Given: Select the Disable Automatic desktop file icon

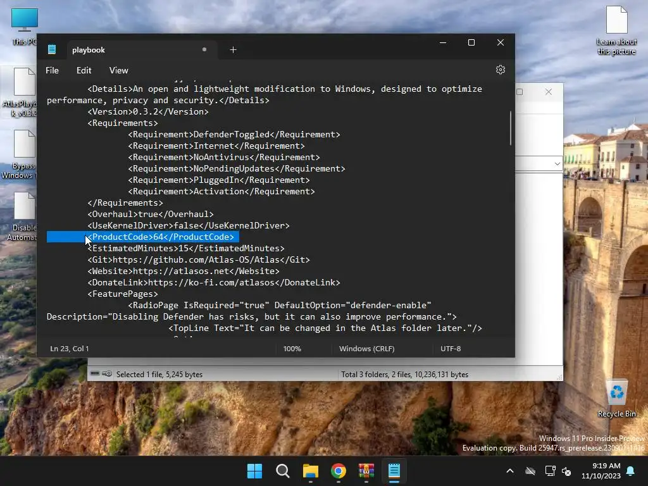Looking at the screenshot, I should [x=23, y=216].
